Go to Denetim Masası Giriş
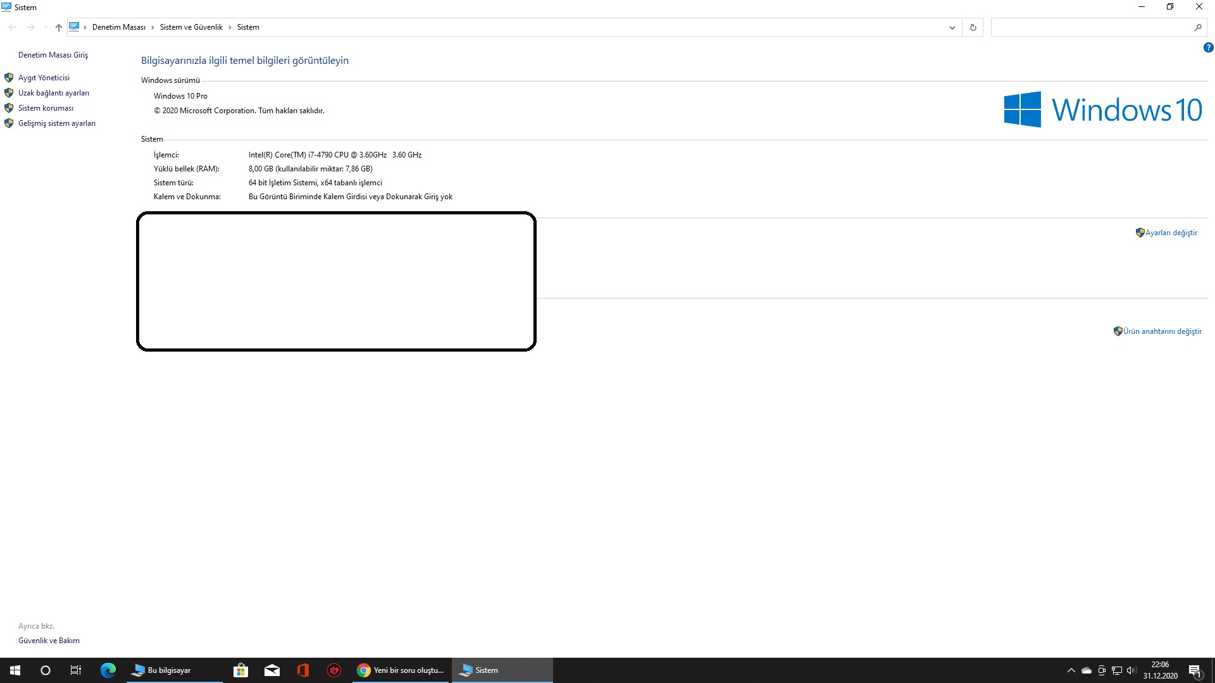This screenshot has height=683, width=1215. click(53, 55)
